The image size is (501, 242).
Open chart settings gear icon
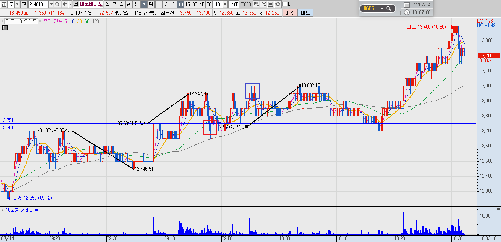[277, 4]
